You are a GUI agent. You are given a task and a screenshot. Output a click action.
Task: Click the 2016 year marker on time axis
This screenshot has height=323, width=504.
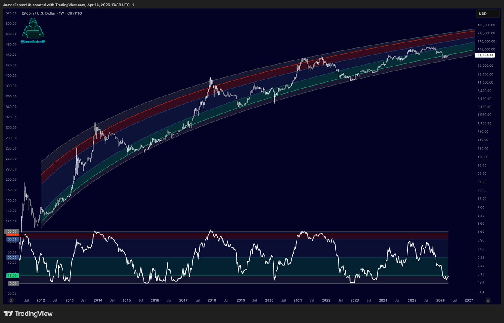pos(155,301)
